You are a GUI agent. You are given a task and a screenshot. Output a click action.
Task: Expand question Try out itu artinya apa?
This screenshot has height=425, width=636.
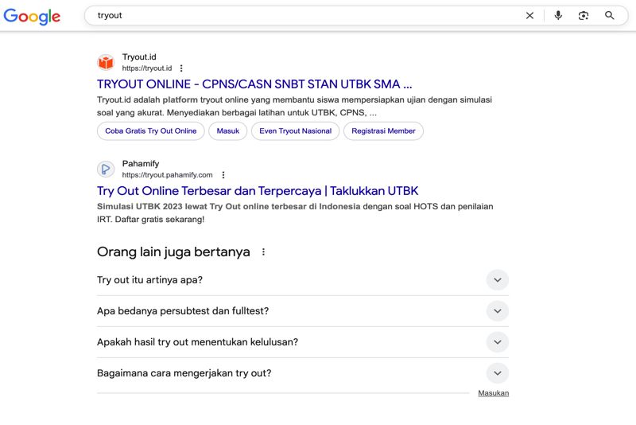497,280
